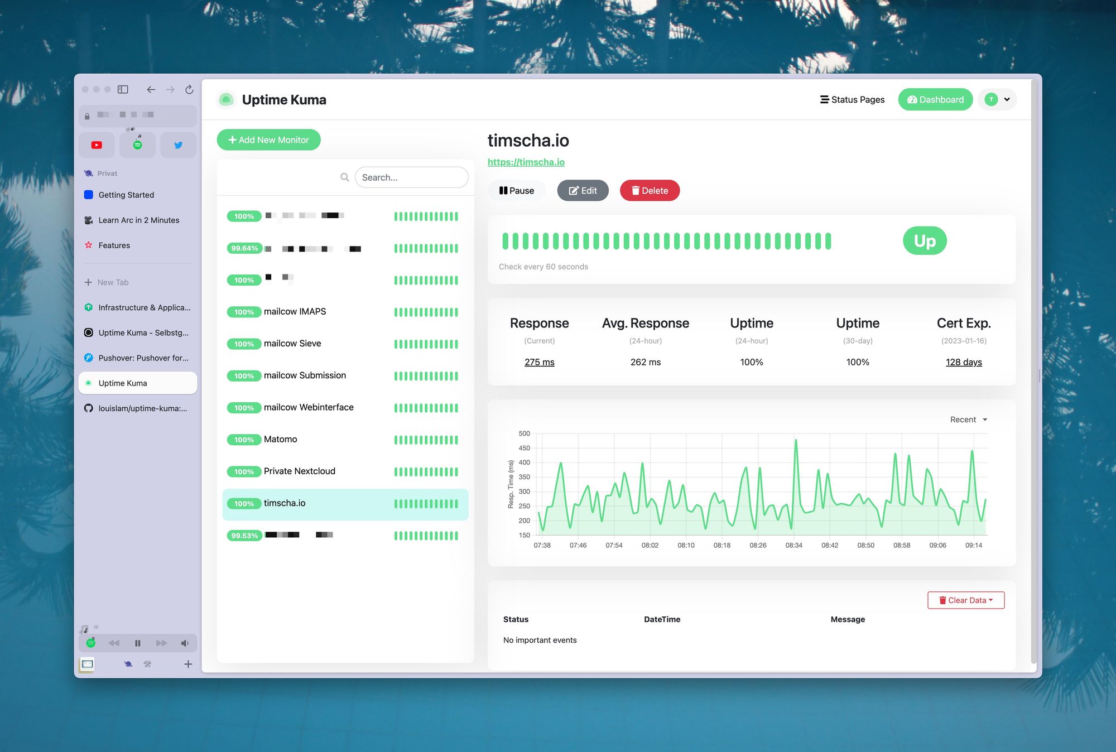Image resolution: width=1116 pixels, height=752 pixels.
Task: Open Learn Arc in 2 Minutes tab
Action: pos(138,220)
